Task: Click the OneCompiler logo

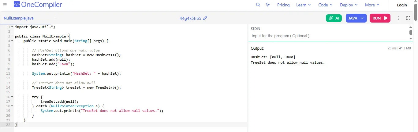Action: pos(38,5)
